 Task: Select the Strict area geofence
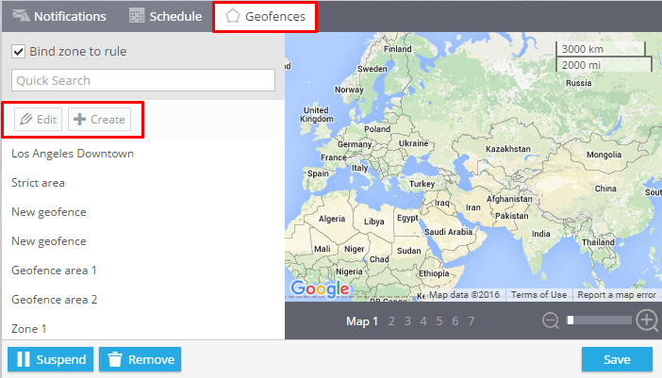click(38, 183)
